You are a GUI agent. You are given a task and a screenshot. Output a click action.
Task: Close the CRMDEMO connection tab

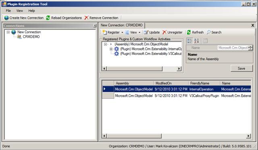click(253, 25)
